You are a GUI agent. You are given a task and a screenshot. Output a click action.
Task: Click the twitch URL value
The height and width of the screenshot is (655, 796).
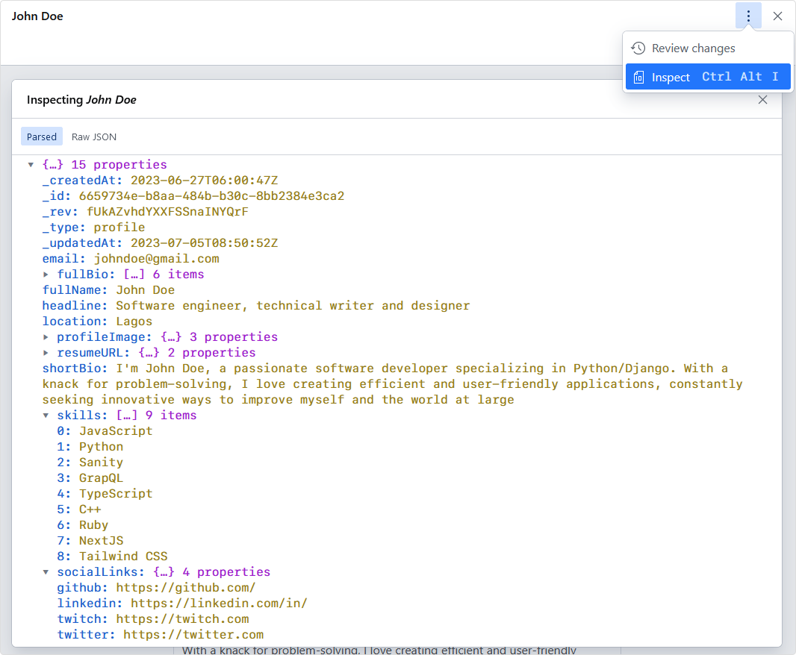182,619
